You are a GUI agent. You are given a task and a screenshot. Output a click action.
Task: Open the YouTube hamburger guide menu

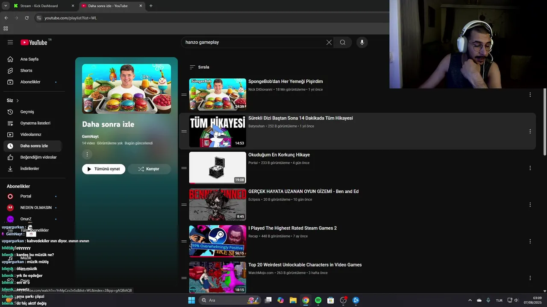click(x=10, y=42)
